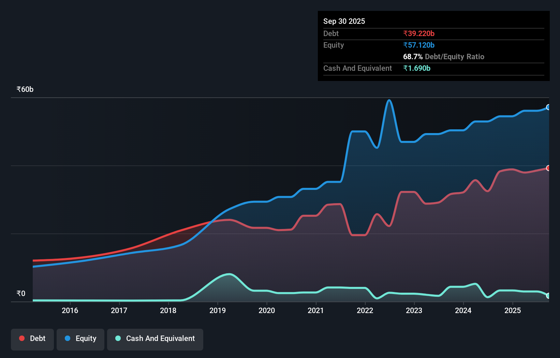Select the red Debt endpoint marker on chart
The width and height of the screenshot is (560, 358).
(548, 168)
